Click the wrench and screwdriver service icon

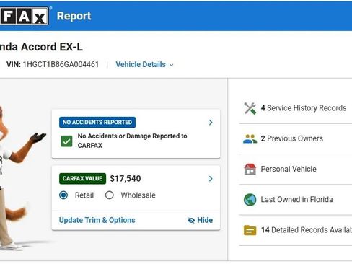tap(250, 108)
